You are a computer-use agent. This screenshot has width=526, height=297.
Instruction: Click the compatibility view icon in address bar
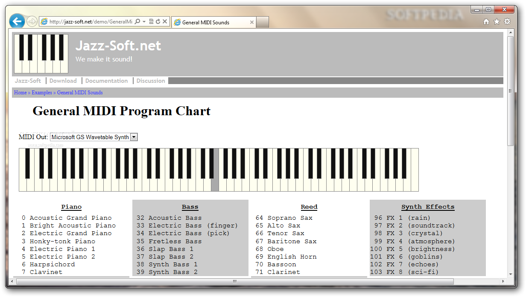click(x=151, y=21)
